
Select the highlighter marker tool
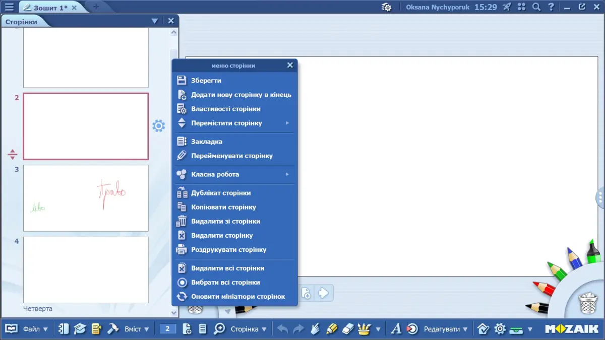pyautogui.click(x=331, y=329)
